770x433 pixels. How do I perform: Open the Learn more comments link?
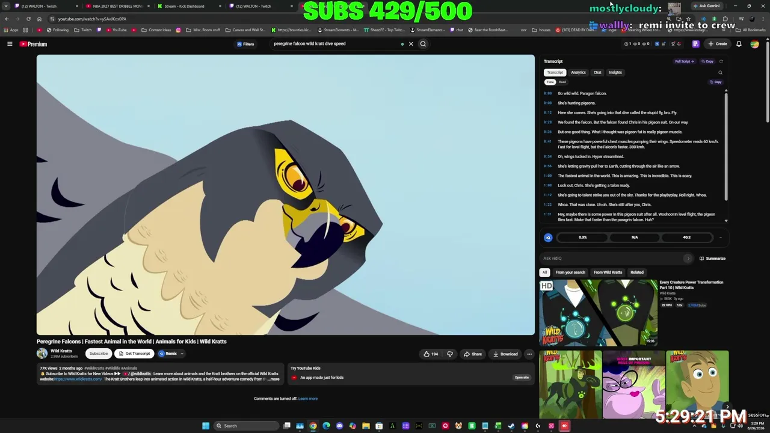point(307,399)
